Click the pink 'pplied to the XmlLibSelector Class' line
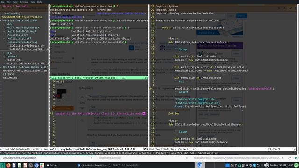The image size is (299, 168). point(101,114)
